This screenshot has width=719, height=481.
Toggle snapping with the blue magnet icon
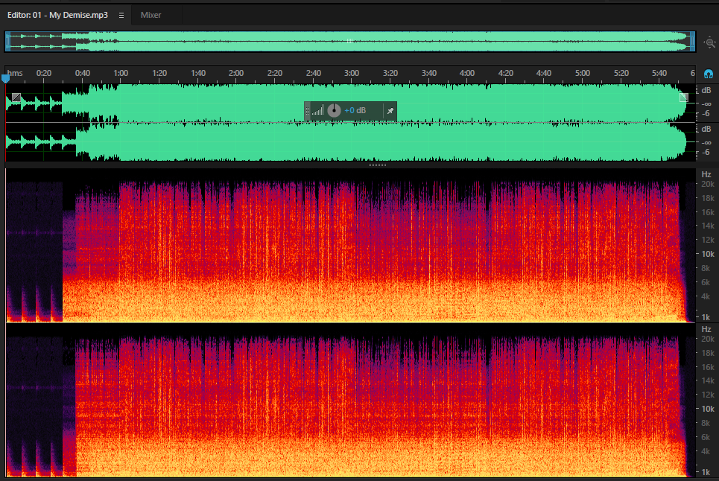tap(709, 74)
